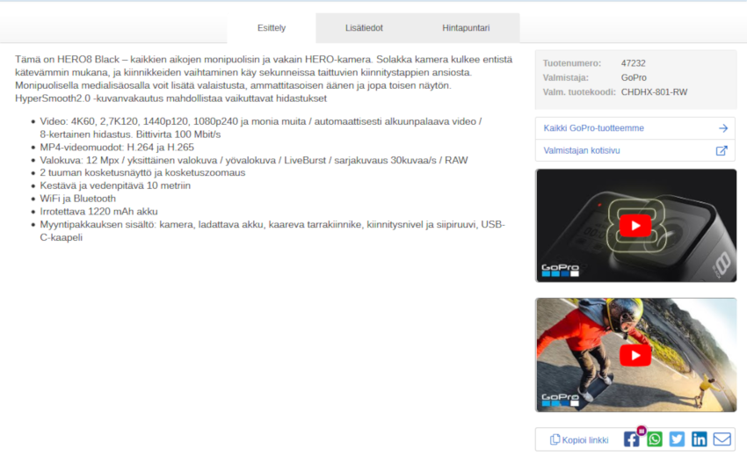Click the 'Tämä on HERO8 Black' intro paragraph
The image size is (747, 457).
tap(264, 78)
